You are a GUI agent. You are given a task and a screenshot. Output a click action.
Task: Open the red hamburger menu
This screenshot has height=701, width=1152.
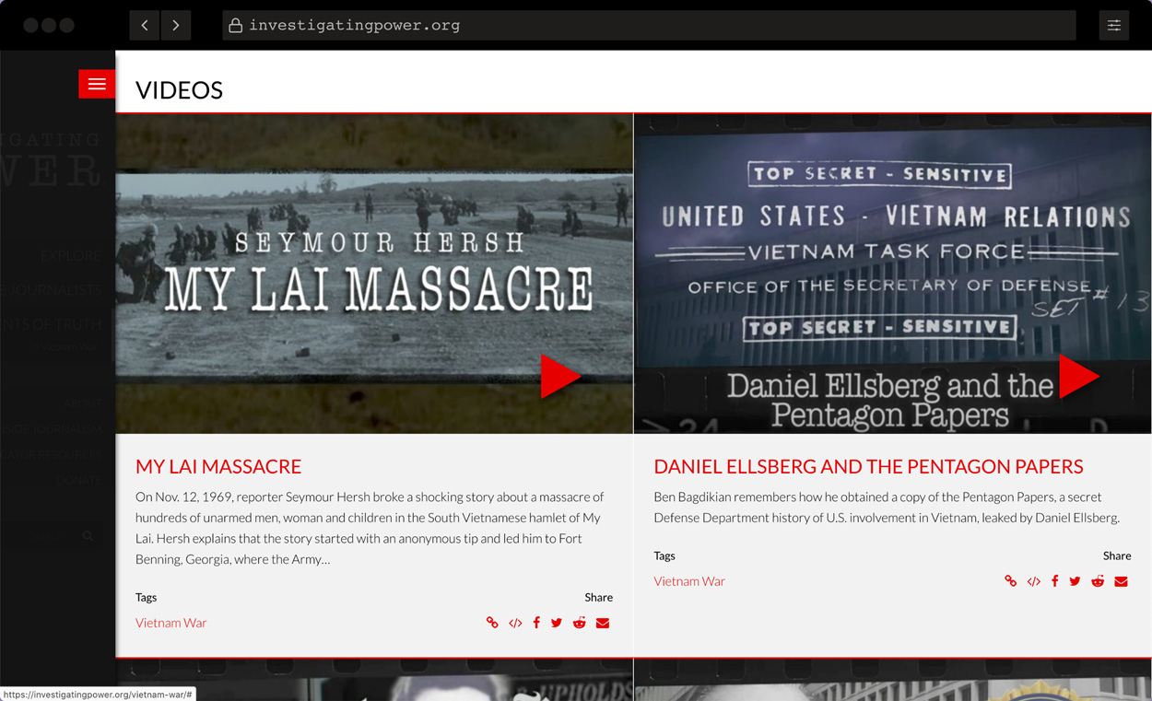click(97, 84)
